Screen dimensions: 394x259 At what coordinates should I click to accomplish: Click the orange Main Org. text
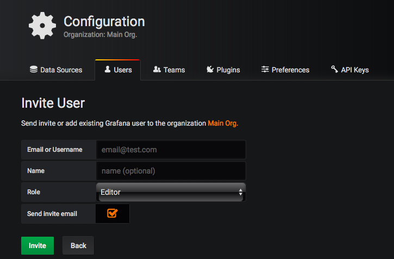point(223,124)
